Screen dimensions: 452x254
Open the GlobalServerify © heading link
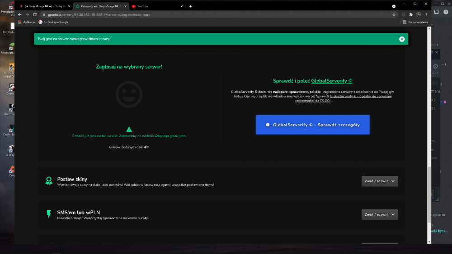point(332,81)
